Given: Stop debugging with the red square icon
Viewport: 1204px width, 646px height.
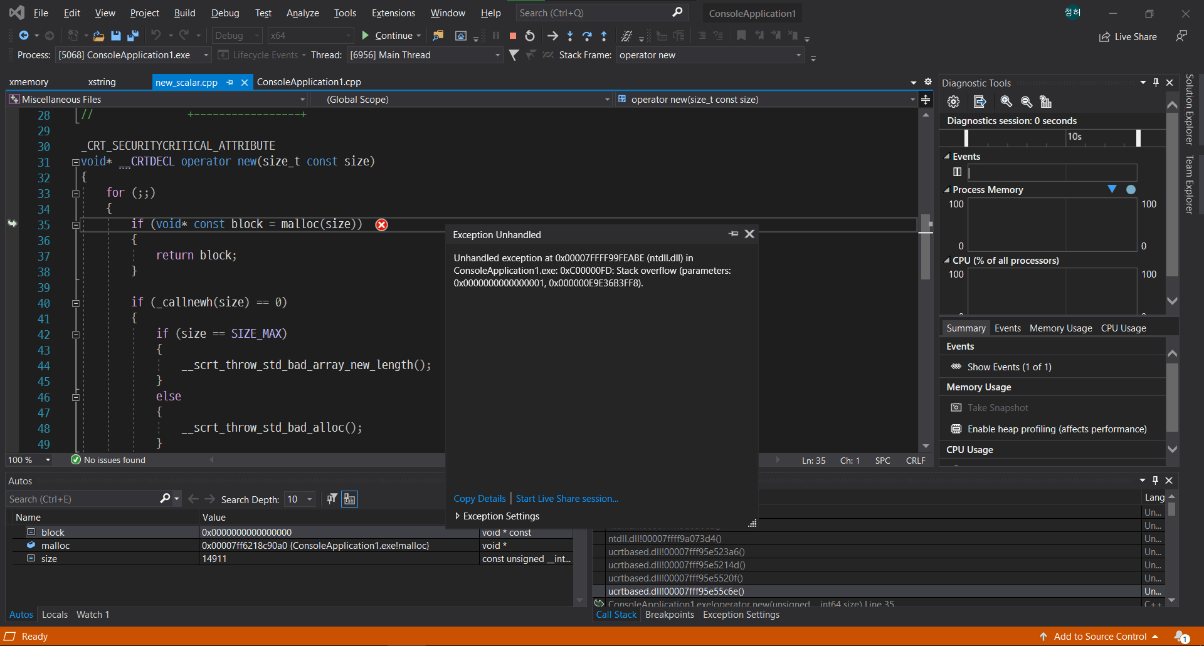Looking at the screenshot, I should click(512, 36).
